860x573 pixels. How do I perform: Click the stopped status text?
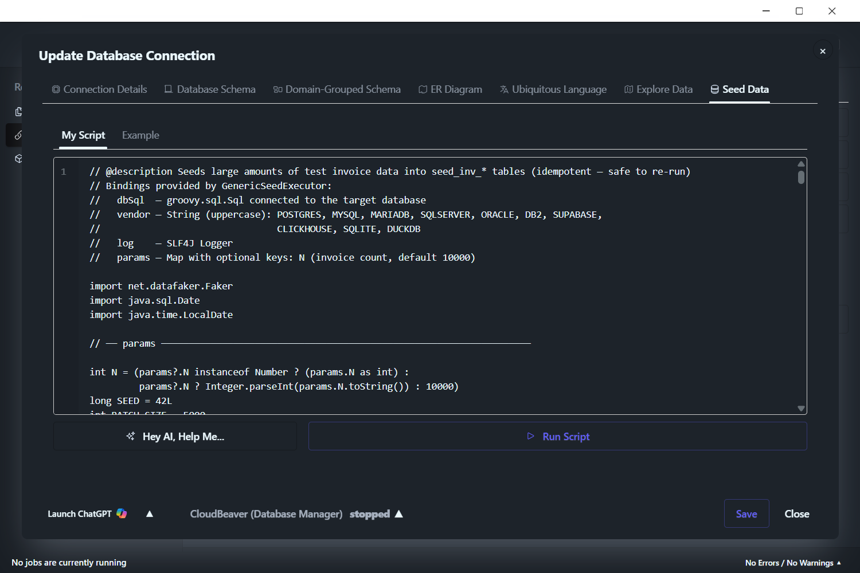tap(370, 514)
